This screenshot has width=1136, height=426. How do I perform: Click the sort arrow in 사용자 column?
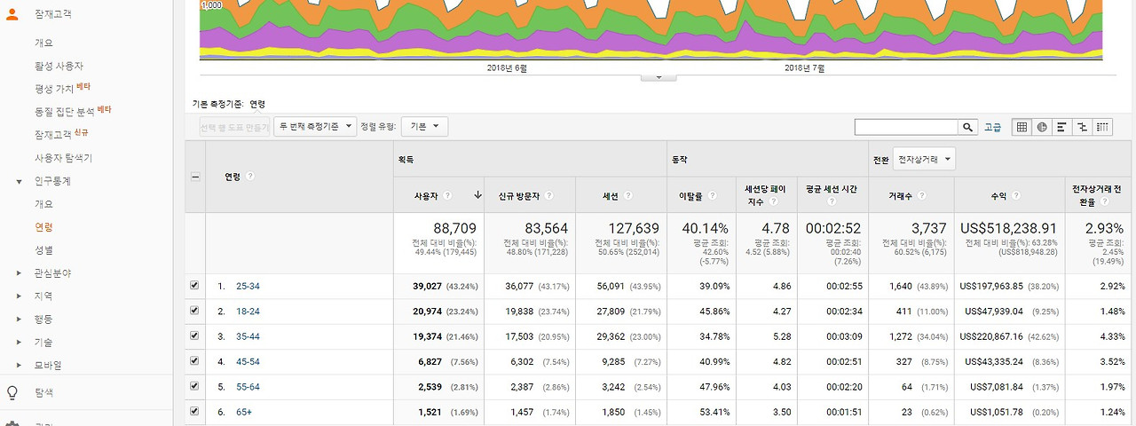477,195
